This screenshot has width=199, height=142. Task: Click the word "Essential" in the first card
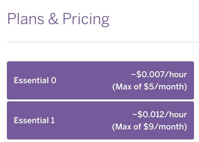(31, 80)
